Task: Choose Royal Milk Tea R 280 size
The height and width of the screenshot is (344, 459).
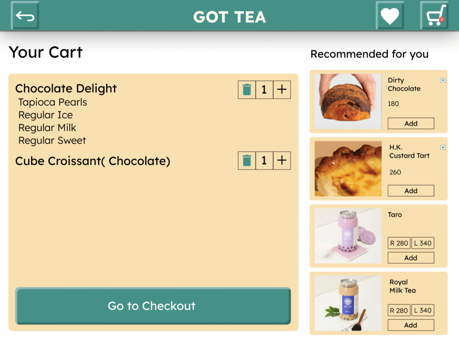Action: click(399, 310)
